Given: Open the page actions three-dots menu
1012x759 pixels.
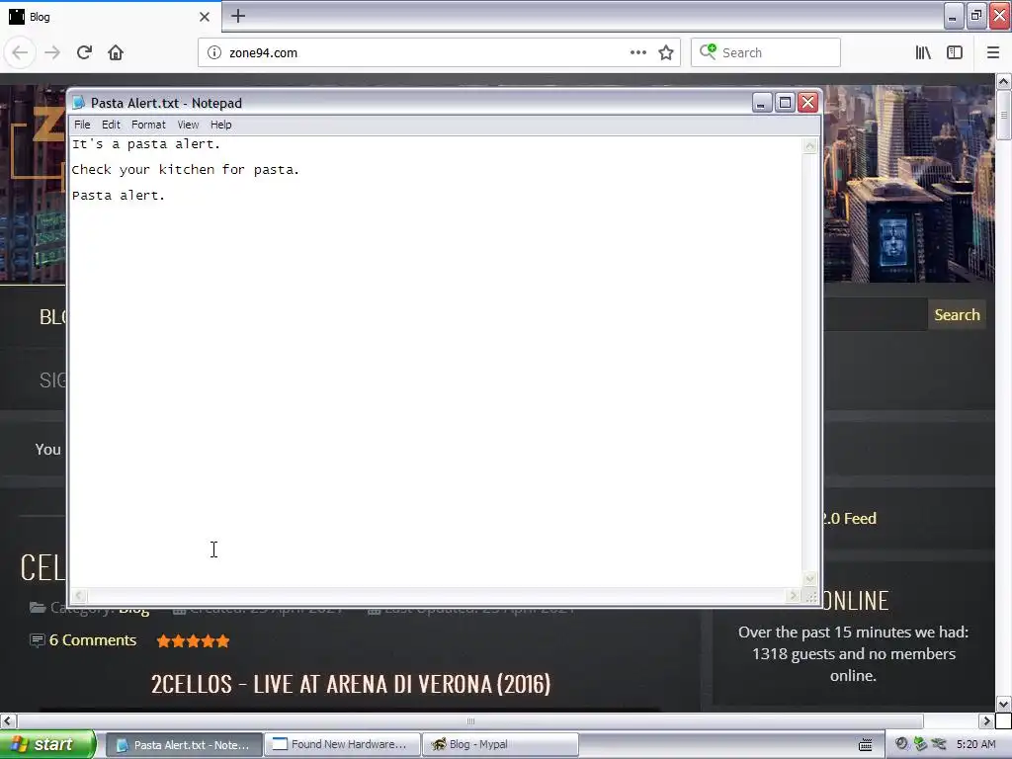Looking at the screenshot, I should (637, 52).
